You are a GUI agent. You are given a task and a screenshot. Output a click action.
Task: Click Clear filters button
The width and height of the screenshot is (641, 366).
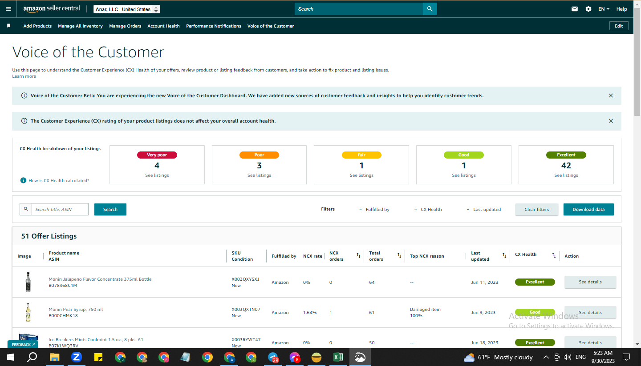(536, 209)
